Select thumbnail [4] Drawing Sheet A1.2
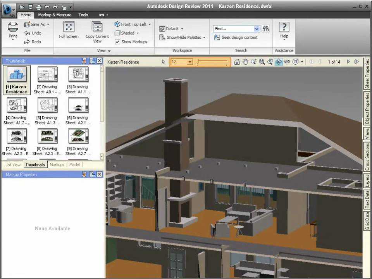 pos(17,111)
